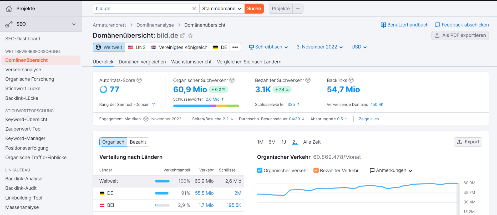
Task: Clear the search field with the X icon
Action: pyautogui.click(x=194, y=9)
